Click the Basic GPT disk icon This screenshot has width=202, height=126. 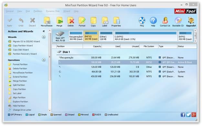[60, 34]
